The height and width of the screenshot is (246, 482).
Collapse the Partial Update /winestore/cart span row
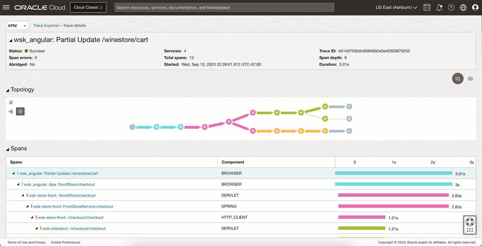click(x=14, y=173)
